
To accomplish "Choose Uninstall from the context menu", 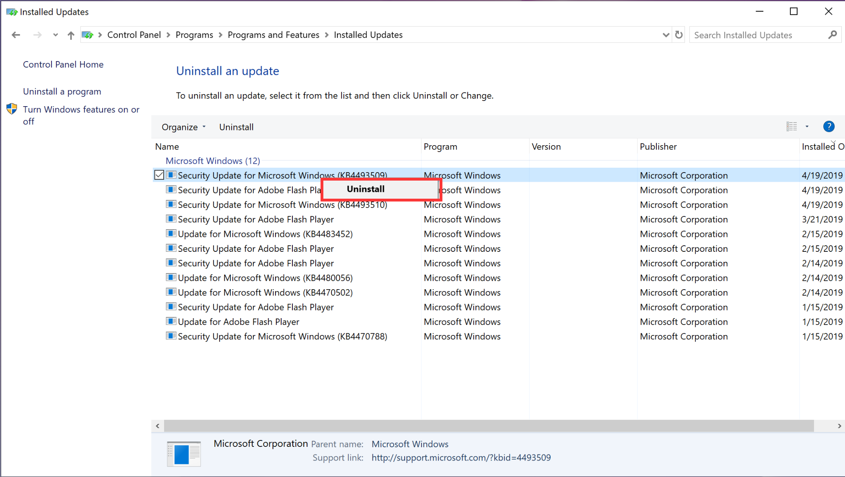I will tap(365, 189).
